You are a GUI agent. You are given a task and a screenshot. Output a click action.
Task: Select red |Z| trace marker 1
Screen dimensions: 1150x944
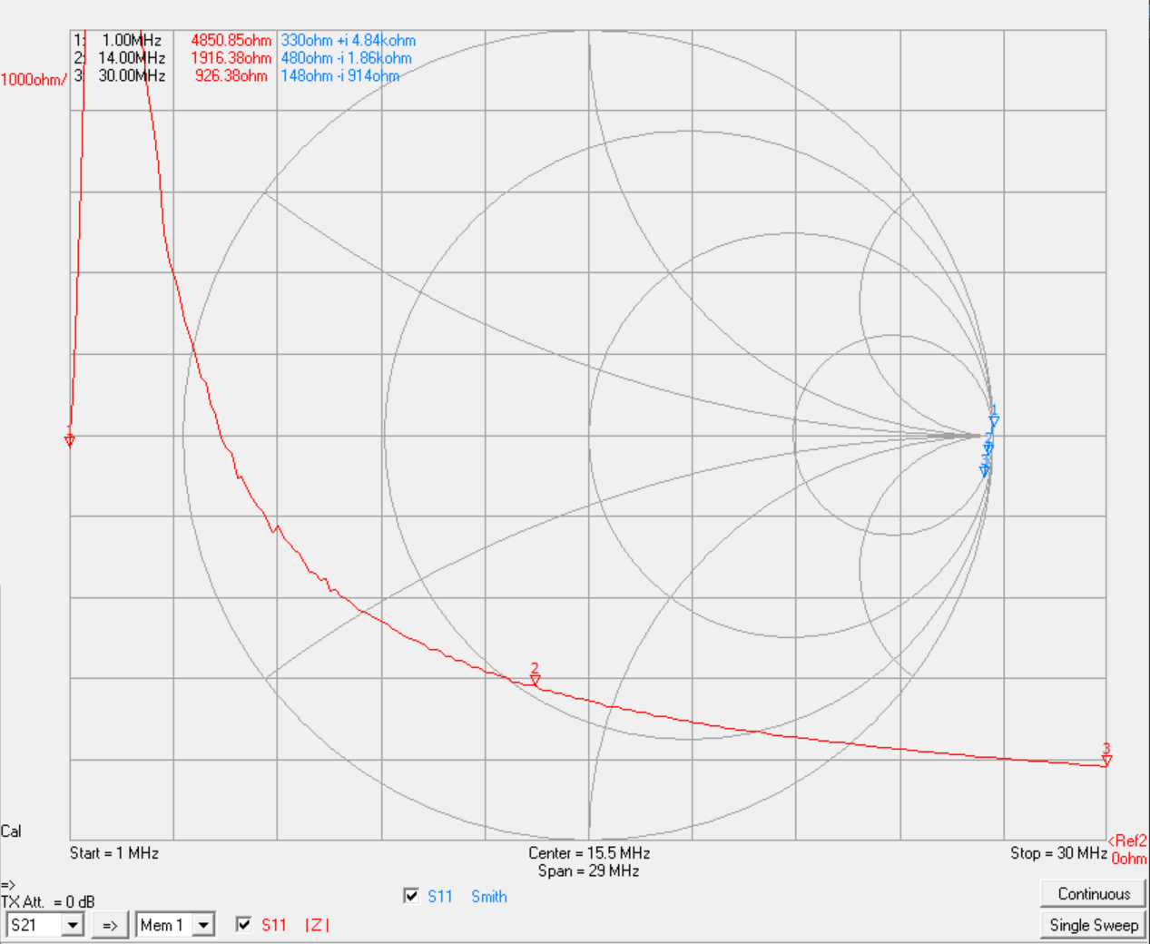[70, 439]
